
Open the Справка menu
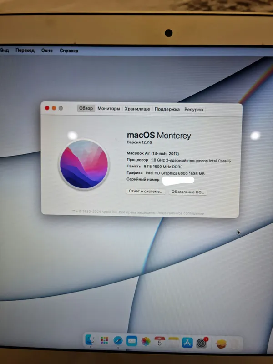click(69, 51)
